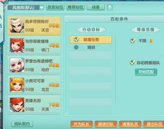164x129 pixels.
Task: Open the 战备 panel
Action: pos(96,7)
